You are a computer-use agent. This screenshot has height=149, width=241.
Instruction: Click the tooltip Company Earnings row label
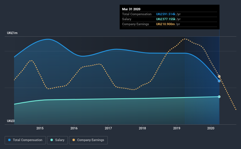tap(136, 24)
